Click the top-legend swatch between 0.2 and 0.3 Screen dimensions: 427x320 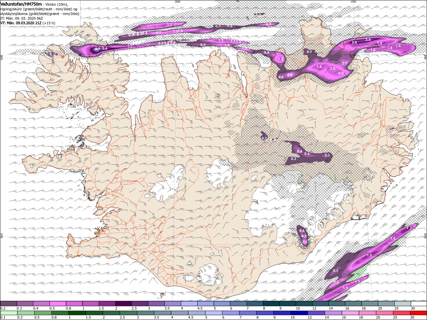point(8,304)
